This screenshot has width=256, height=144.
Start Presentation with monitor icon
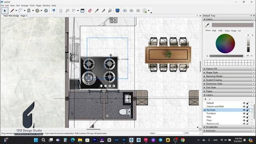pos(117,11)
